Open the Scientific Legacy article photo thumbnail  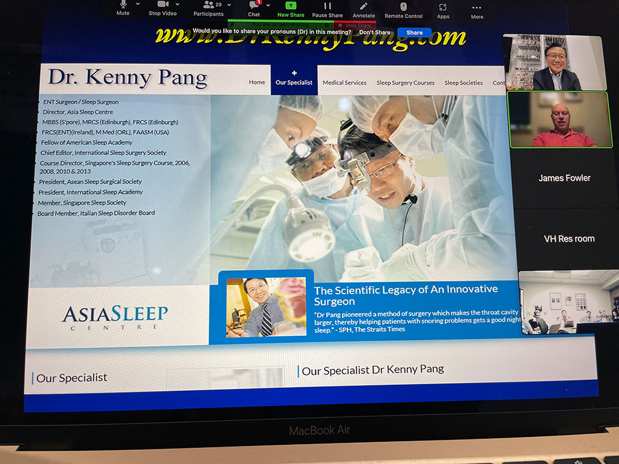(x=266, y=307)
